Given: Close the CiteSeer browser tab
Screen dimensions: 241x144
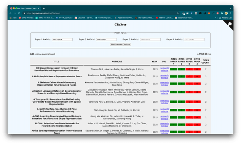Looking at the screenshot, I should pyautogui.click(x=39, y=9).
